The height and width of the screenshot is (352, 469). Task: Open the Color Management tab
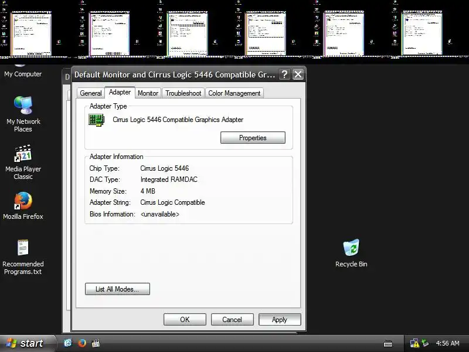[x=234, y=93]
